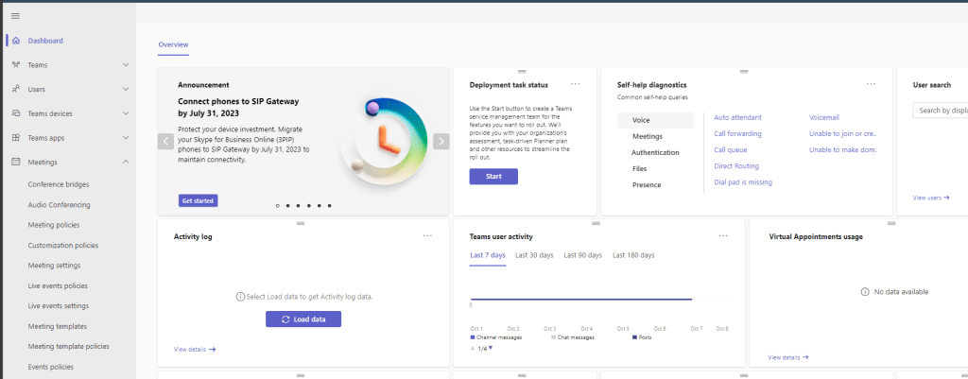This screenshot has height=379, width=968.
Task: Click the Dashboard home icon
Action: tap(16, 41)
